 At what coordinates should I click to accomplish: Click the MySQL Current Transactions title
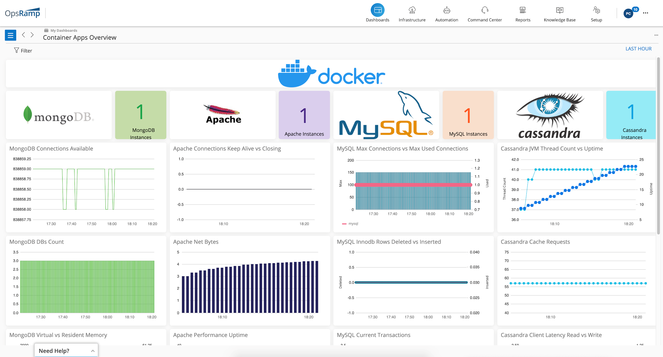373,335
